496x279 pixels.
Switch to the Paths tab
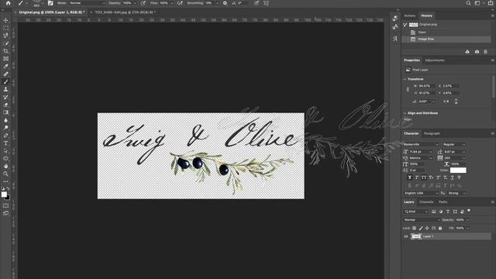[x=443, y=201]
